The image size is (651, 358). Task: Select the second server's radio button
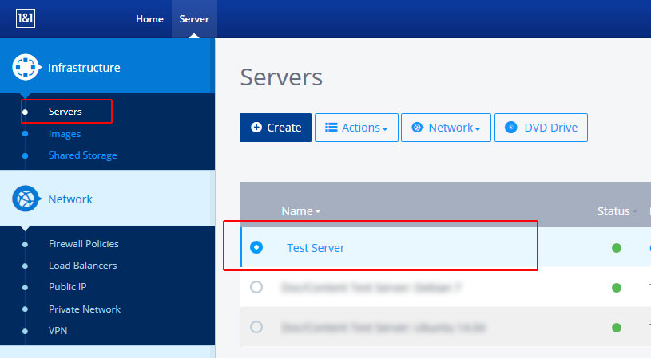256,287
